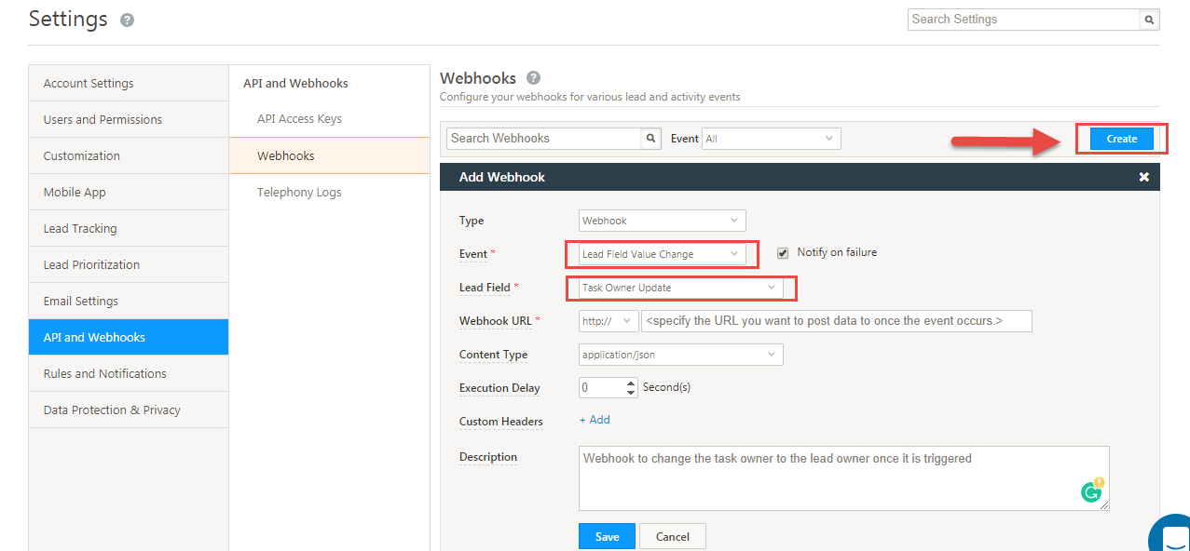Select the http:// protocol dropdown

[x=609, y=321]
